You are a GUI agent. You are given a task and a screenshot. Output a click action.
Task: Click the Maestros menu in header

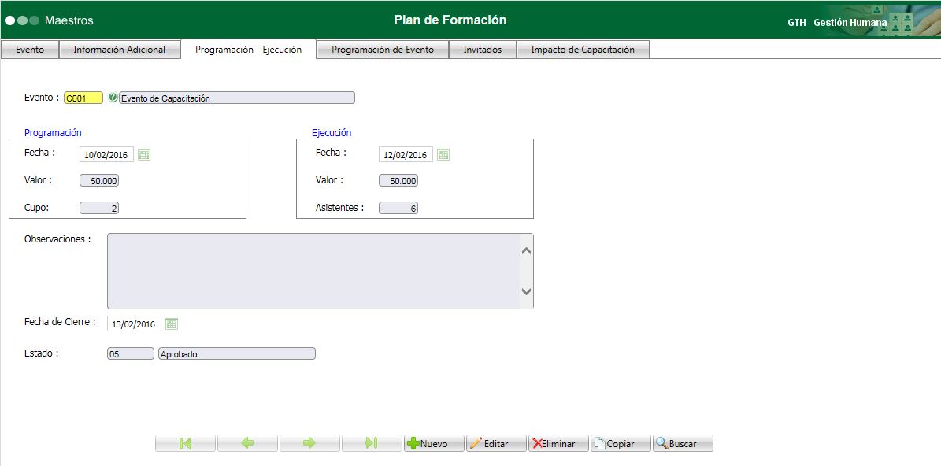point(69,20)
